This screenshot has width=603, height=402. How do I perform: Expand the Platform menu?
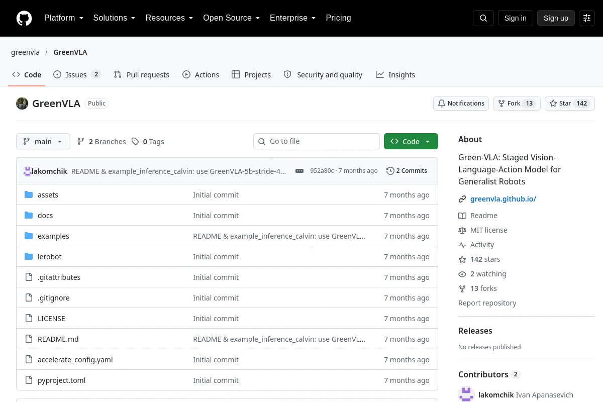click(64, 18)
